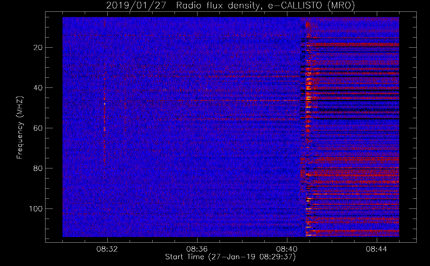Screen dimensions: 430x266
Task: Click the 'Frequency (MHZ)' axis label
Action: (20, 128)
